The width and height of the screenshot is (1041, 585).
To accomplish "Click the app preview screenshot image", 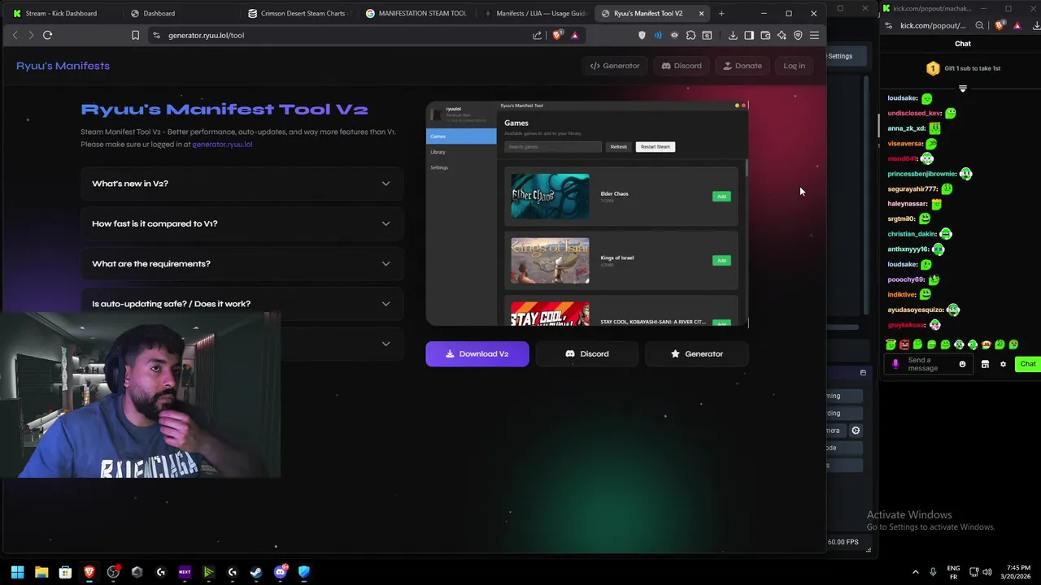I will point(586,214).
